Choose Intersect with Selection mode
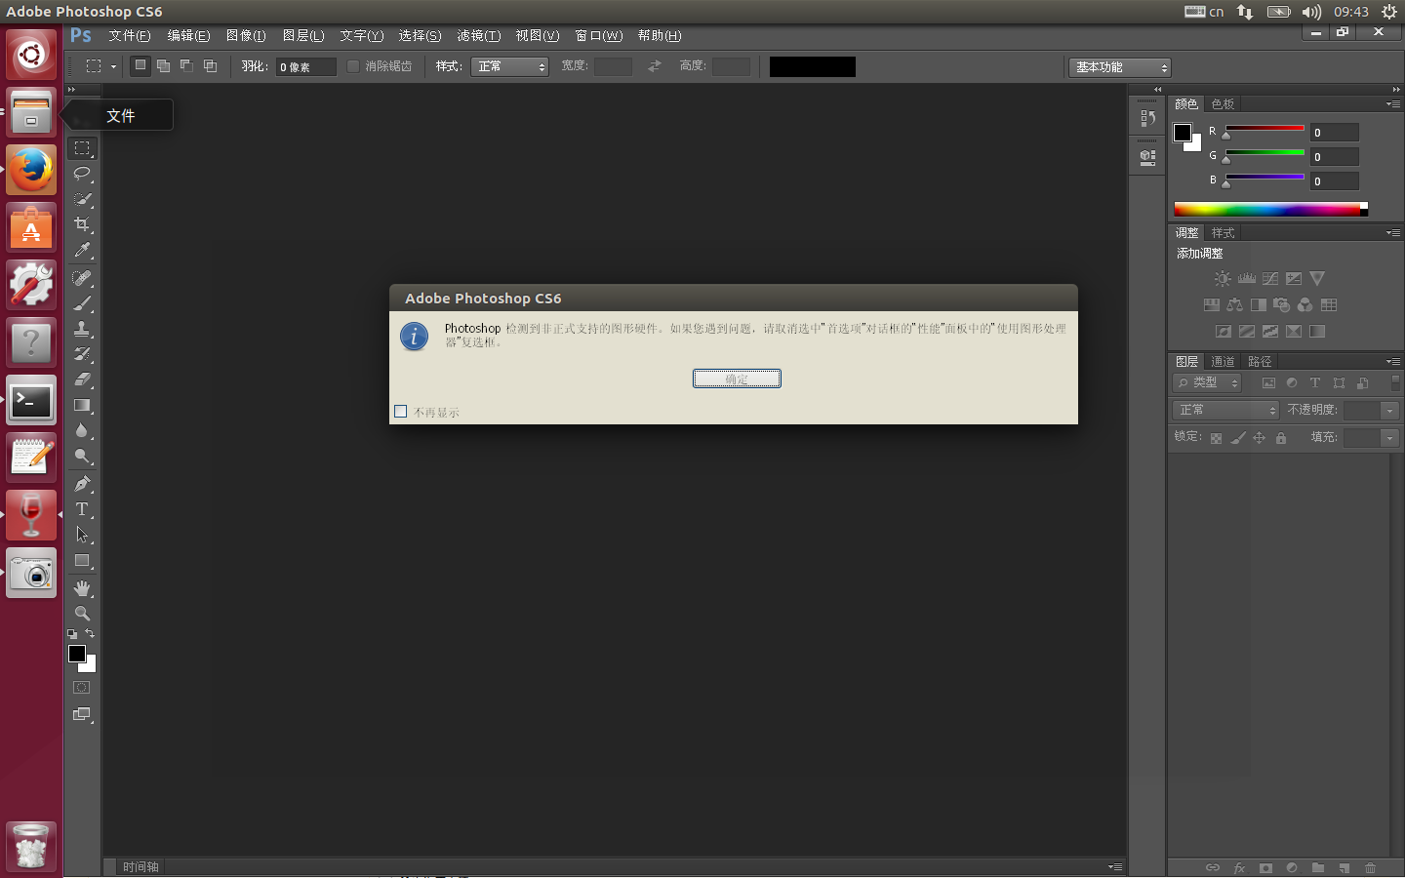Screen dimensions: 1405x878 [210, 65]
